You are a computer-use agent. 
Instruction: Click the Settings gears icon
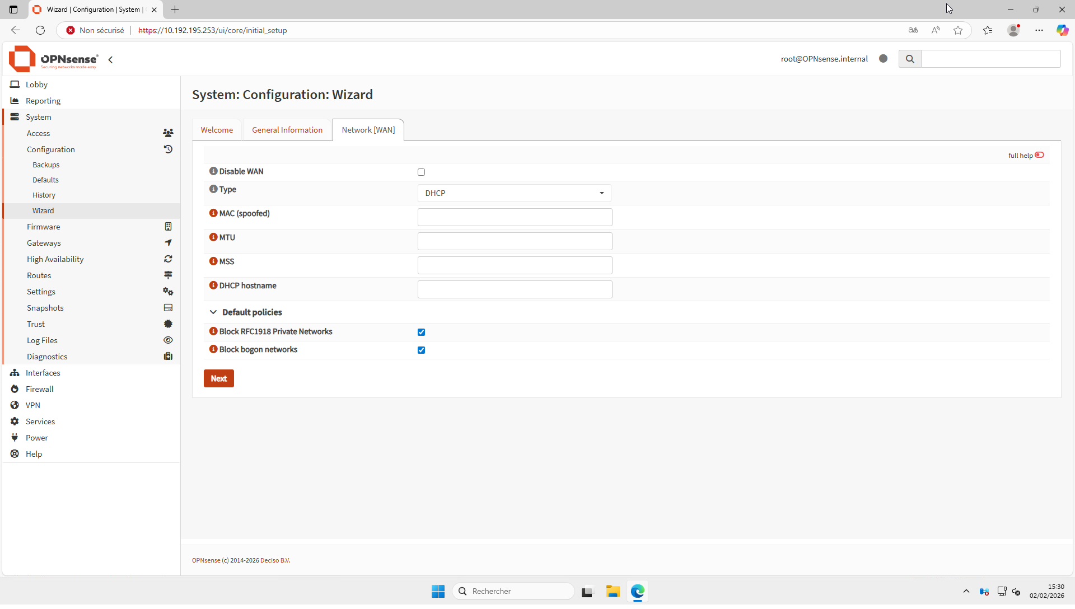168,292
